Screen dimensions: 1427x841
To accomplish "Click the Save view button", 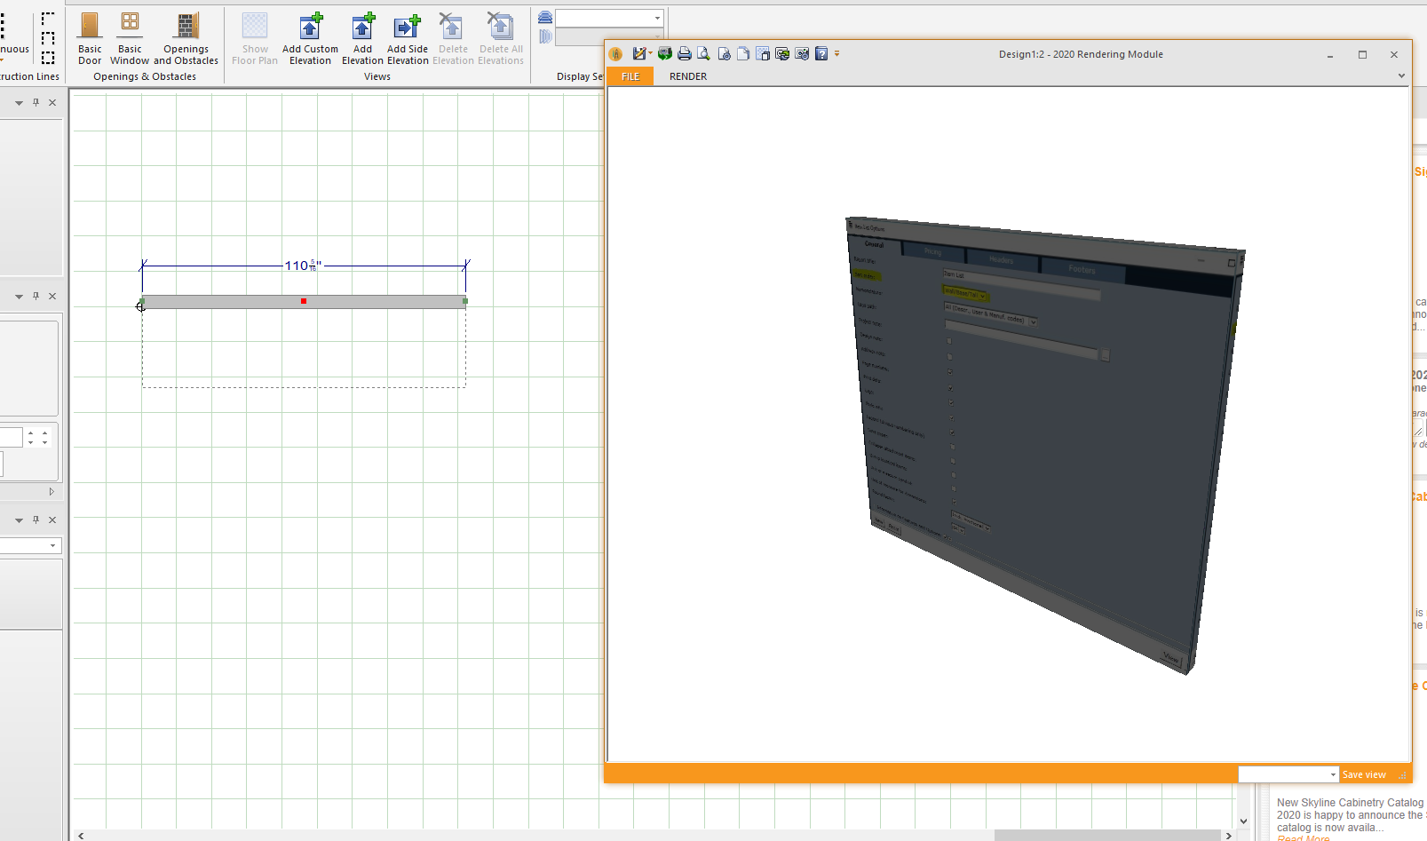I will click(x=1364, y=774).
